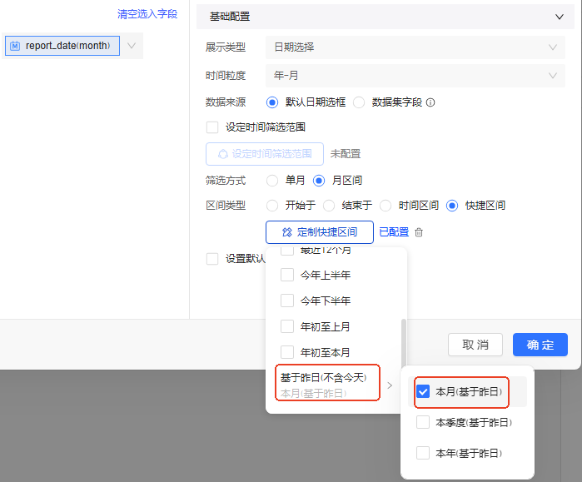
Task: Click the calendar icon on report_date field
Action: pyautogui.click(x=15, y=46)
